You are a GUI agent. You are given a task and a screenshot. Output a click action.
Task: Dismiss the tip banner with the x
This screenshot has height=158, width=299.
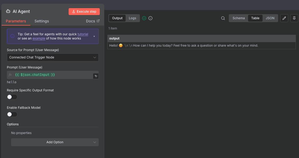click(94, 36)
